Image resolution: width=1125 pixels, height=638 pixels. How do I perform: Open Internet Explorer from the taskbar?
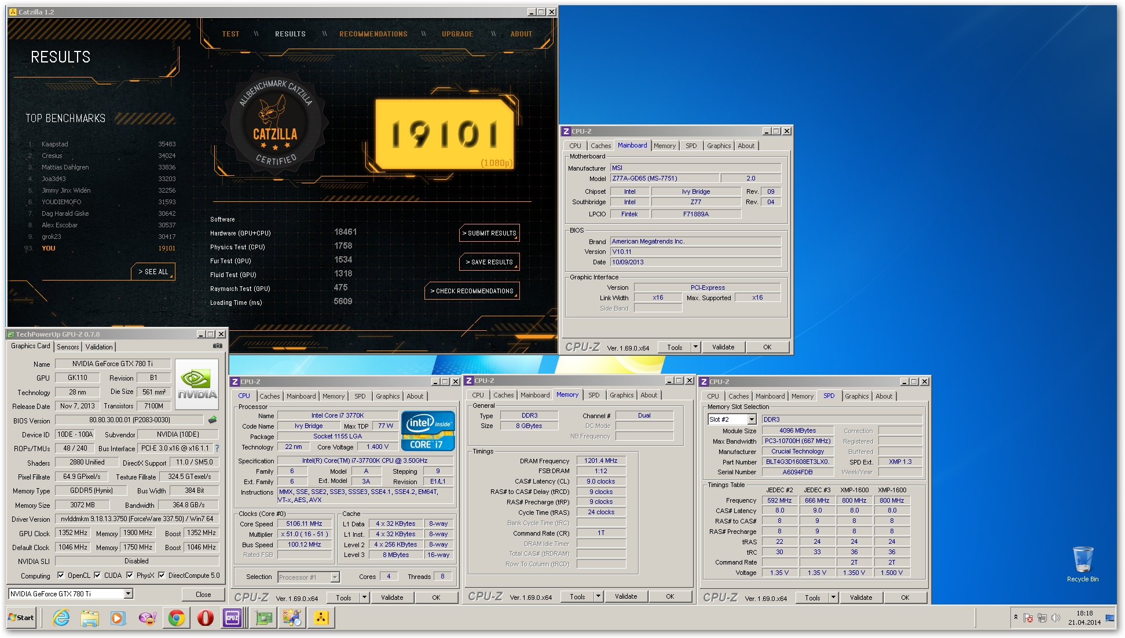coord(61,618)
